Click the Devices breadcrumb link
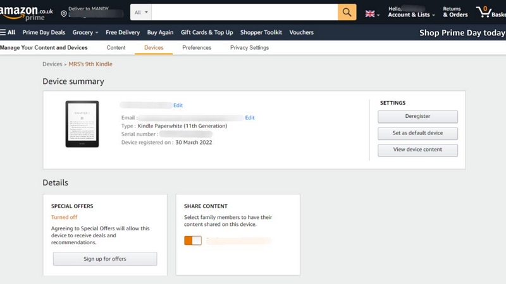Viewport: 506px width, 284px height. coord(52,64)
